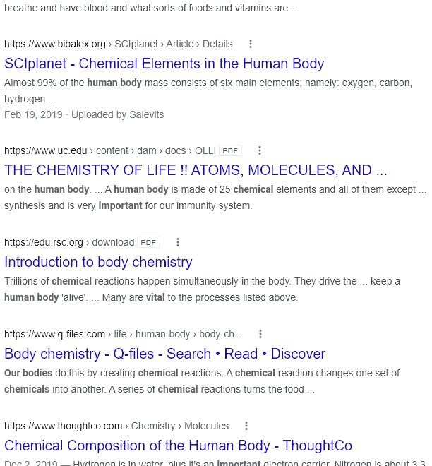
Task: Open three-dot menu for bibalex.org result
Action: 251,44
